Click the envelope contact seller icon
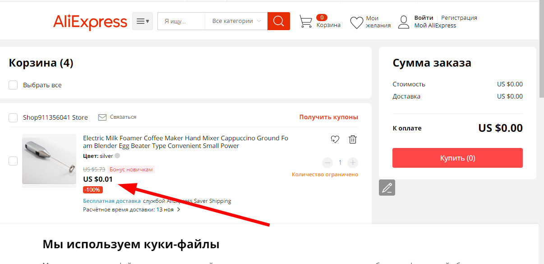 point(102,117)
